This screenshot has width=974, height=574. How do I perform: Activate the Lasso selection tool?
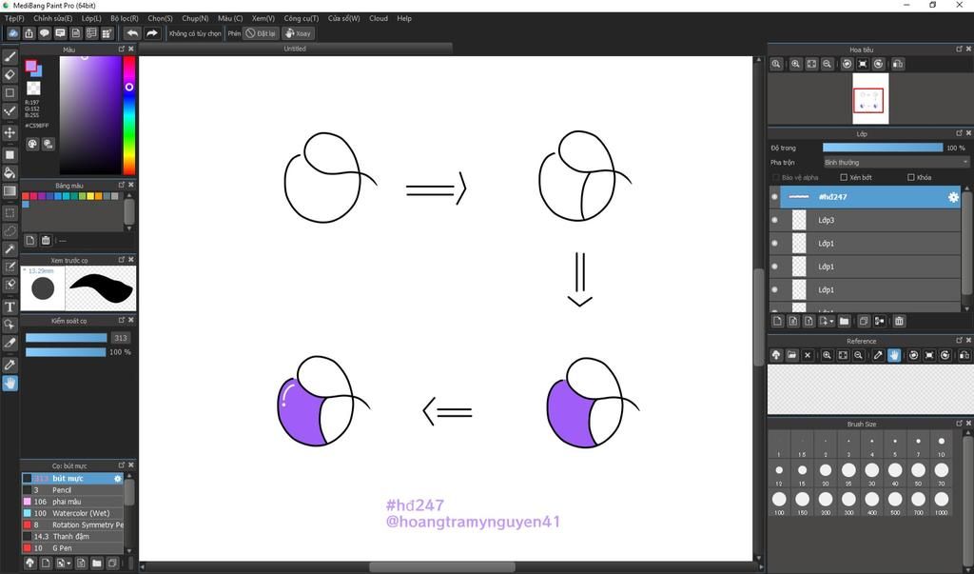tap(10, 230)
